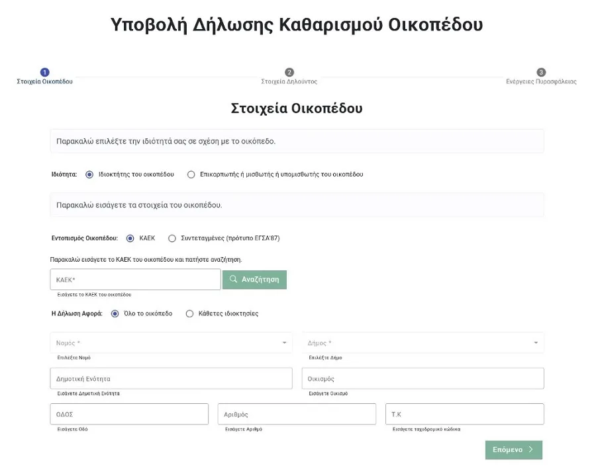This screenshot has height=470, width=596.
Task: Click the Αναζήτηση search button
Action: coord(254,280)
